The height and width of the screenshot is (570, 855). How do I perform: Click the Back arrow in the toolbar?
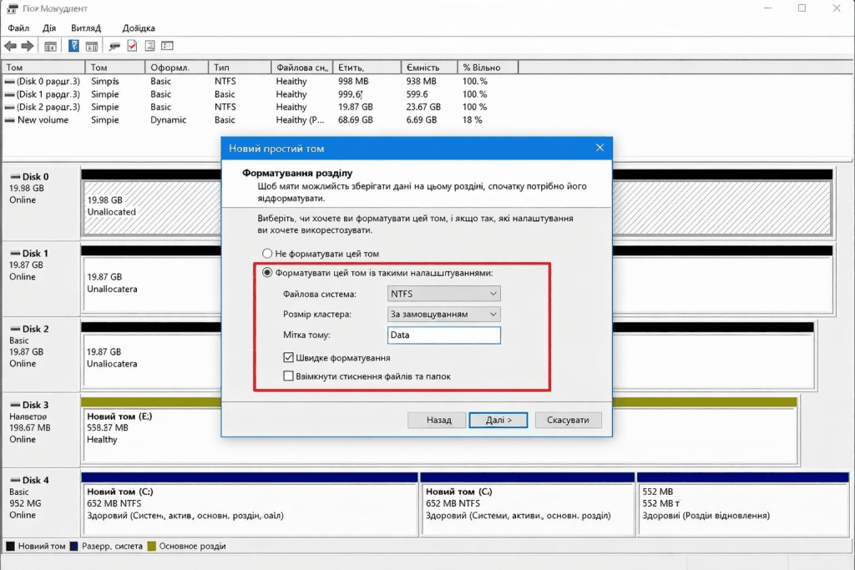[10, 46]
